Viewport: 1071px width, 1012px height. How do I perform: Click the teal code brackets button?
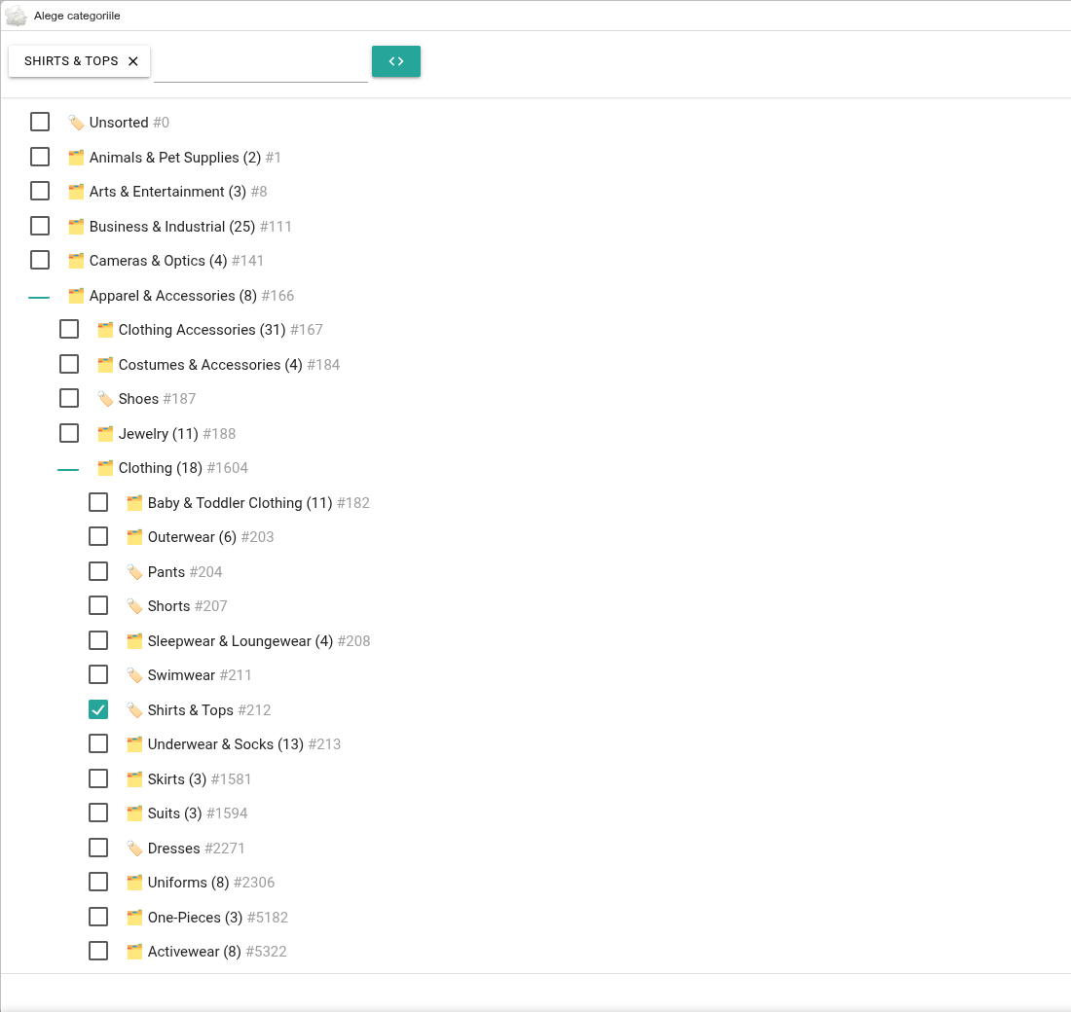pos(395,61)
